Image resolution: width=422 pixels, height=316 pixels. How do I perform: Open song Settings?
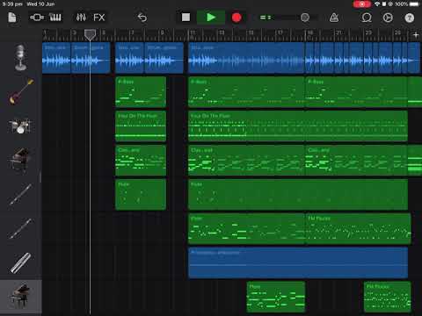pos(388,18)
